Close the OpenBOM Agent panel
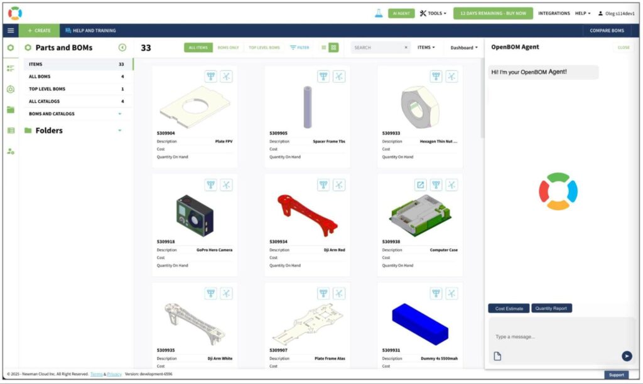 pyautogui.click(x=624, y=48)
